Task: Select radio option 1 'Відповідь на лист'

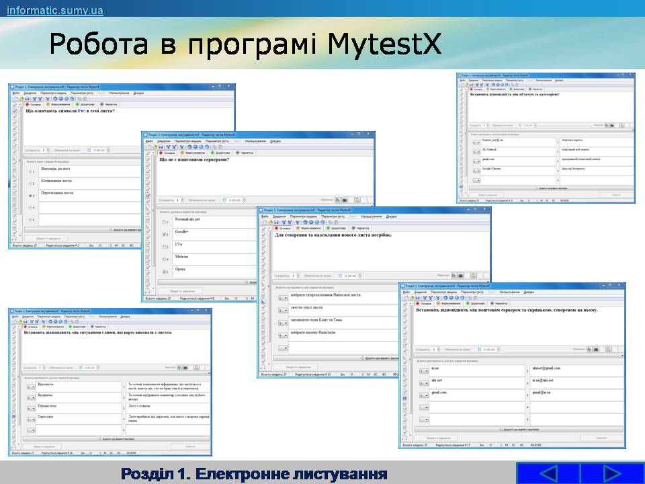Action: (x=31, y=171)
